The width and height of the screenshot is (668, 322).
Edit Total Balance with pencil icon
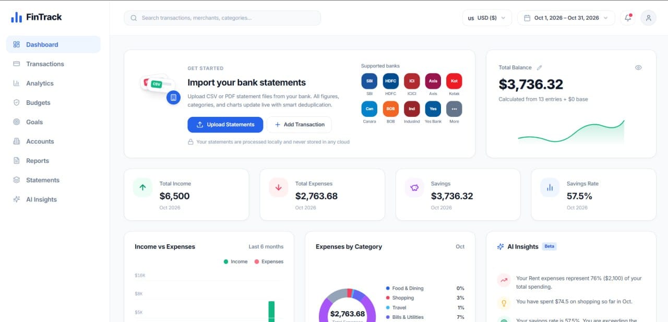tap(540, 67)
